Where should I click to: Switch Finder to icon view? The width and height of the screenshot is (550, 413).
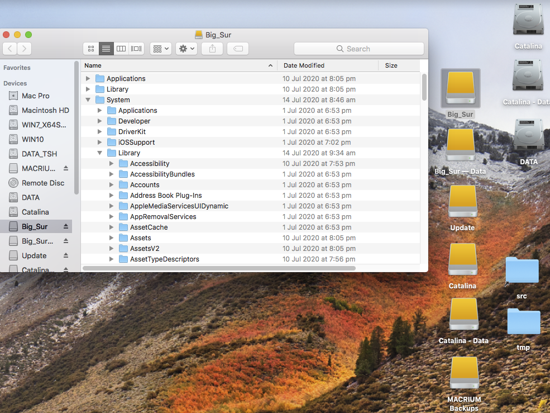91,49
